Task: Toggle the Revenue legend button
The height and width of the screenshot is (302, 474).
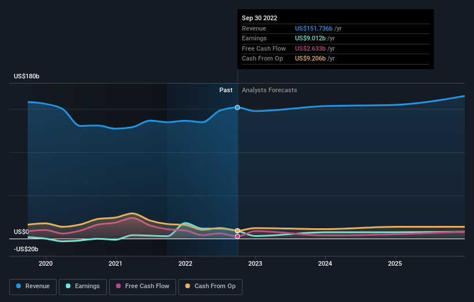Action: [33, 286]
